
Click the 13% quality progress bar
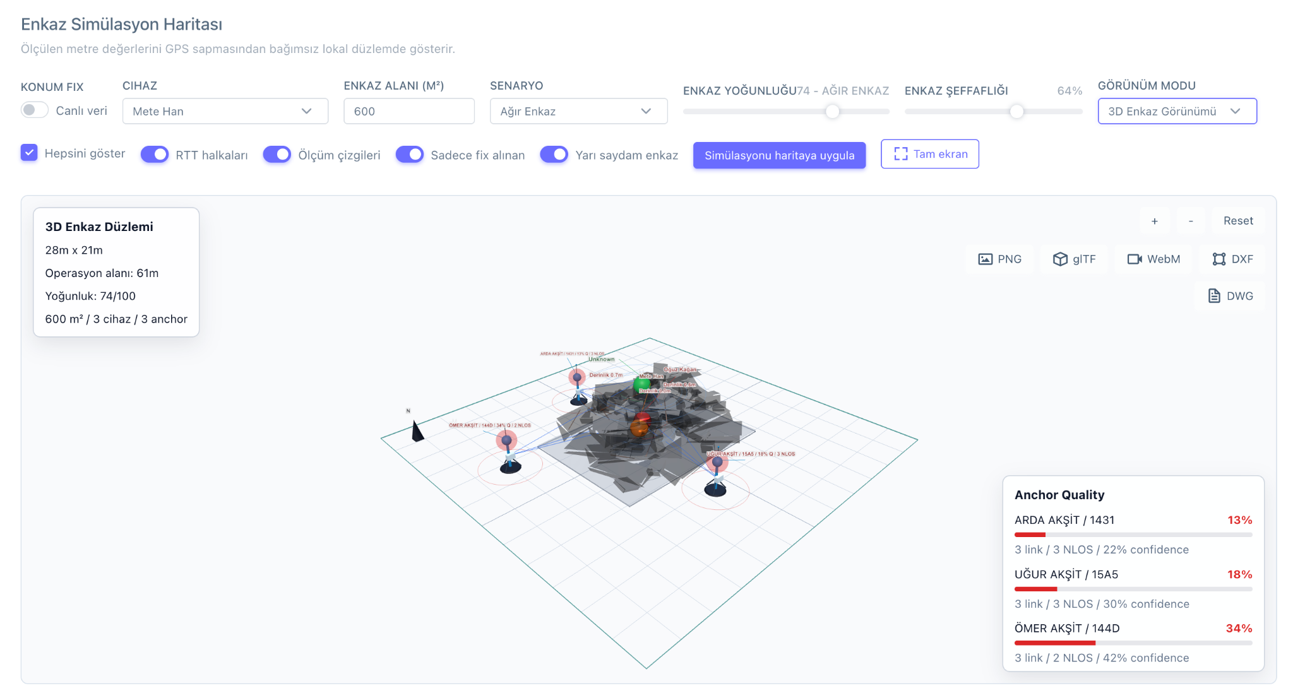(1133, 535)
